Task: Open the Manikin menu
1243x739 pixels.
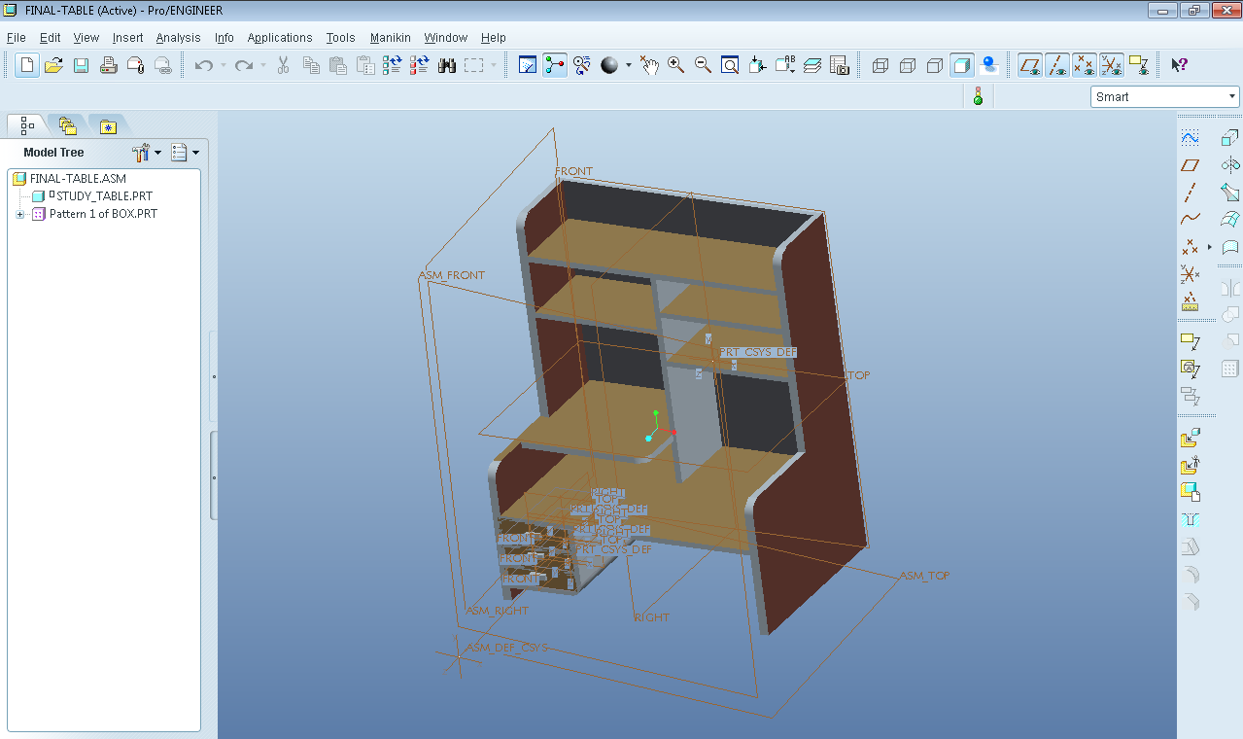Action: click(x=390, y=38)
